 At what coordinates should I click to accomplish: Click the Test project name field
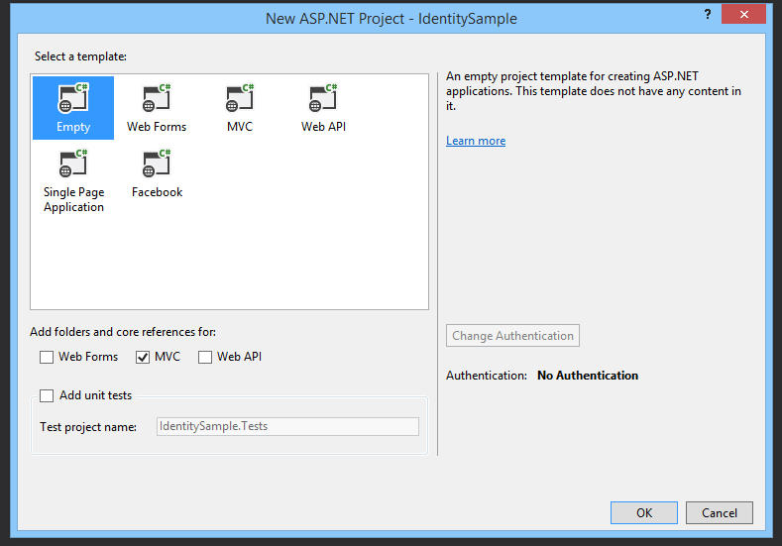[287, 426]
